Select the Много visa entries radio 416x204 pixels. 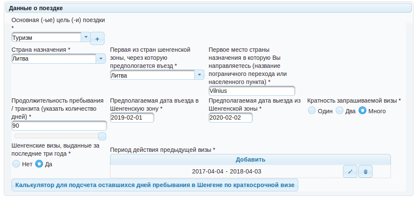pyautogui.click(x=362, y=110)
